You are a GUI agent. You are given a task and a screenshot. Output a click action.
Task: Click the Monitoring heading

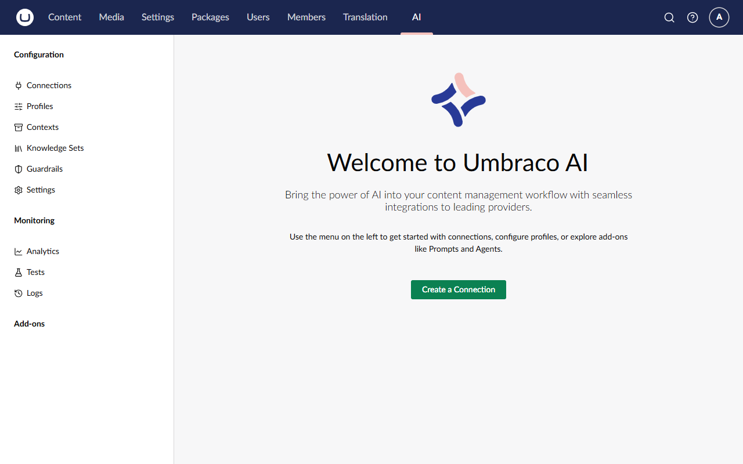[34, 220]
